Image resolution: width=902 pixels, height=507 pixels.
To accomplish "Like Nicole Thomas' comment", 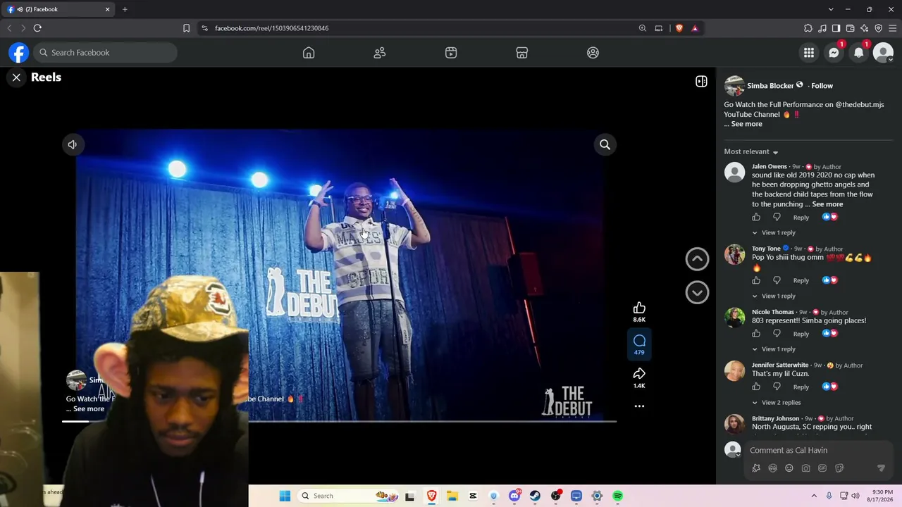I will coord(756,334).
